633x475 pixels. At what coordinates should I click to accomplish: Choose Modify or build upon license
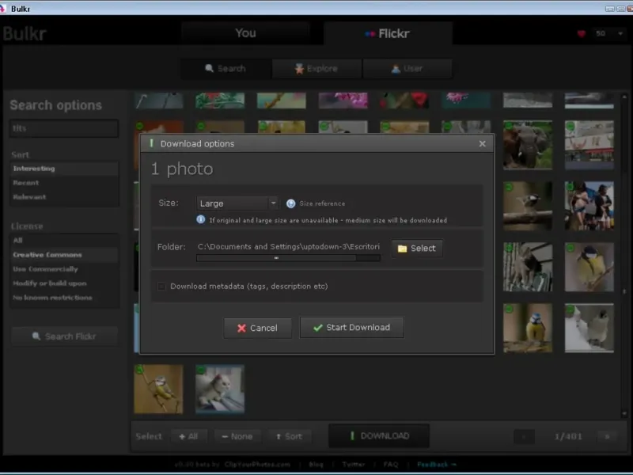pos(64,283)
